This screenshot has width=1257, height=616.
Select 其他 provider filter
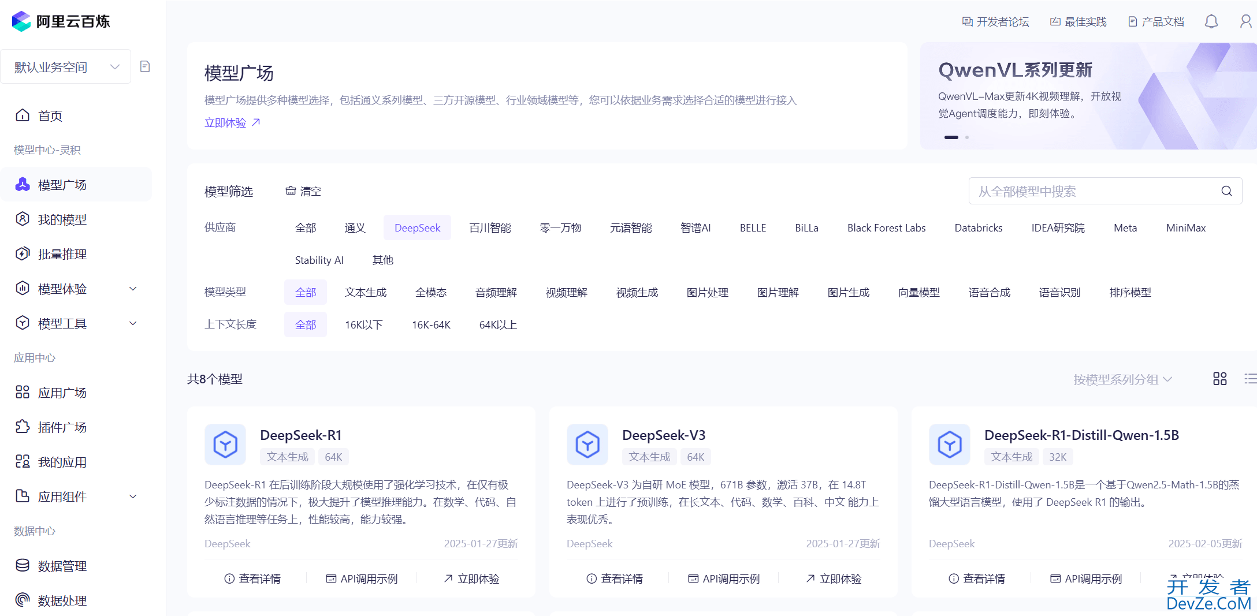(383, 260)
